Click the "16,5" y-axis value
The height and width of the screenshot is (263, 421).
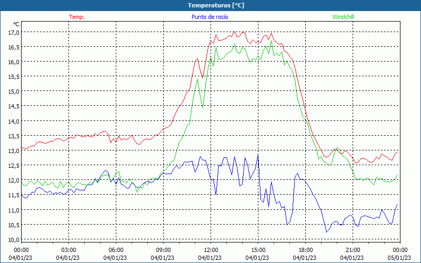(x=14, y=47)
